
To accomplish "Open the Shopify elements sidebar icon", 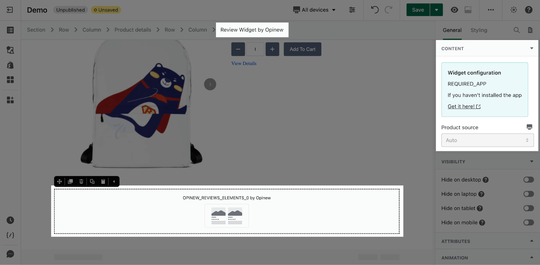I will (x=10, y=65).
